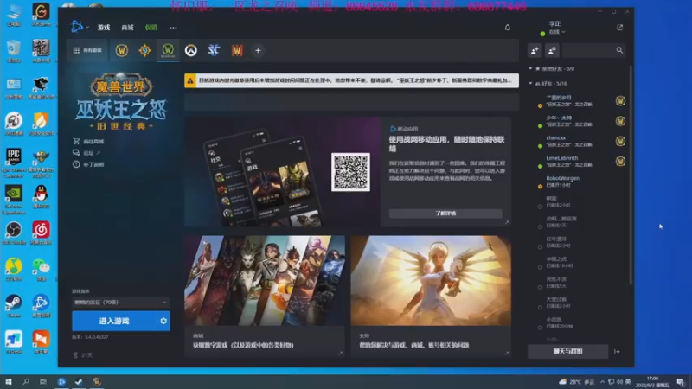
Task: Select friend LimeLabrinth in the list
Action: click(575, 162)
